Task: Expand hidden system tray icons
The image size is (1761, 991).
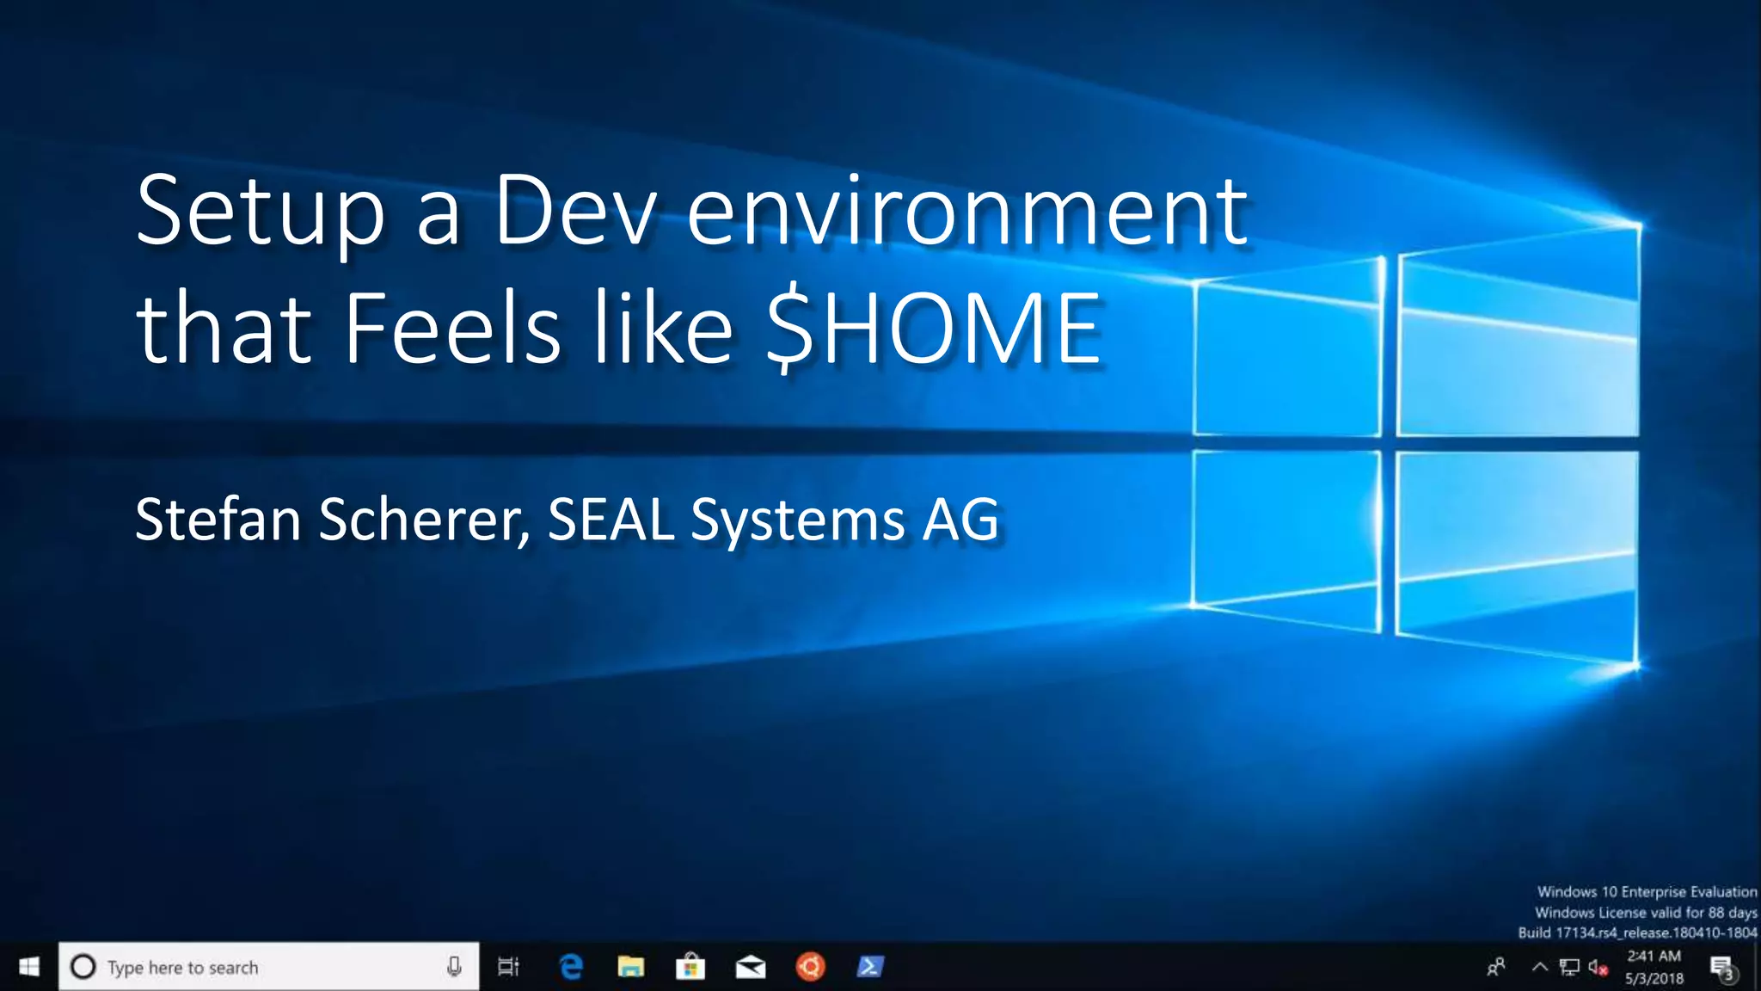Action: (x=1539, y=967)
